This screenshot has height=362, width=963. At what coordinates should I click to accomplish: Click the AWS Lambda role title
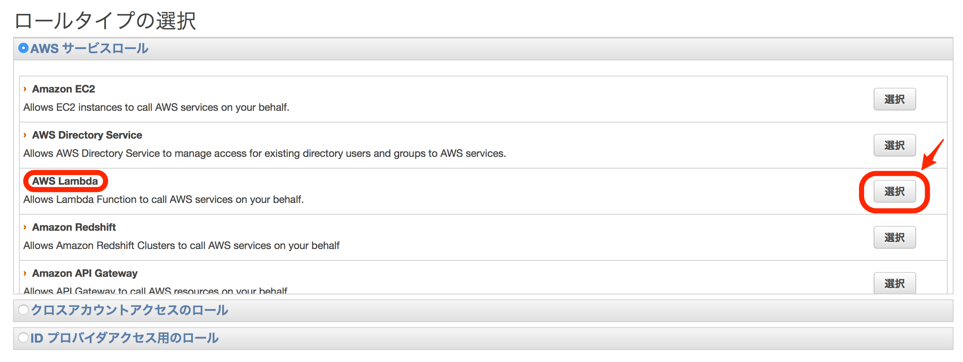[x=65, y=181]
